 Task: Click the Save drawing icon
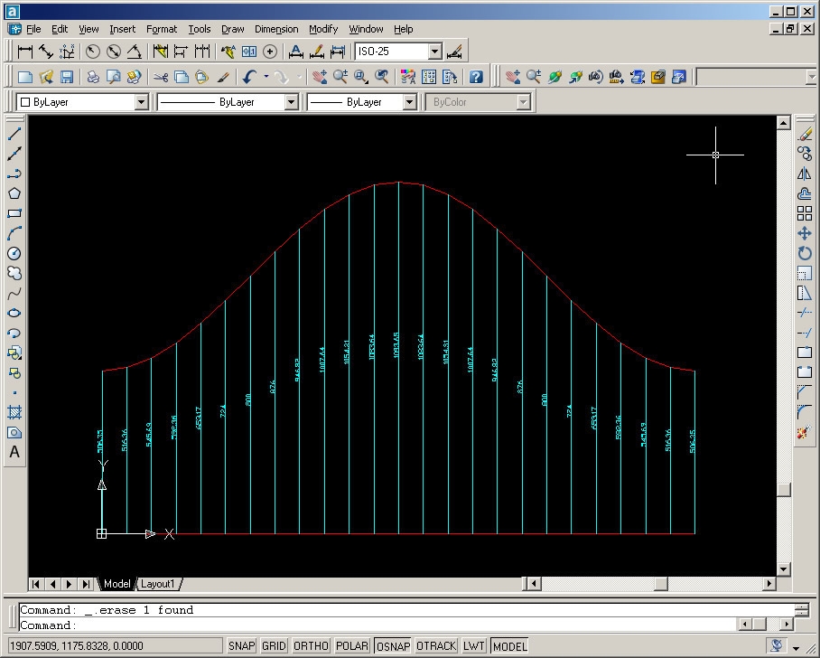pyautogui.click(x=67, y=78)
